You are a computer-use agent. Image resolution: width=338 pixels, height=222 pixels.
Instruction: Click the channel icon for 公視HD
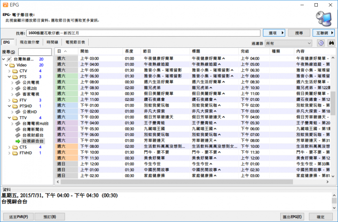[18, 112]
